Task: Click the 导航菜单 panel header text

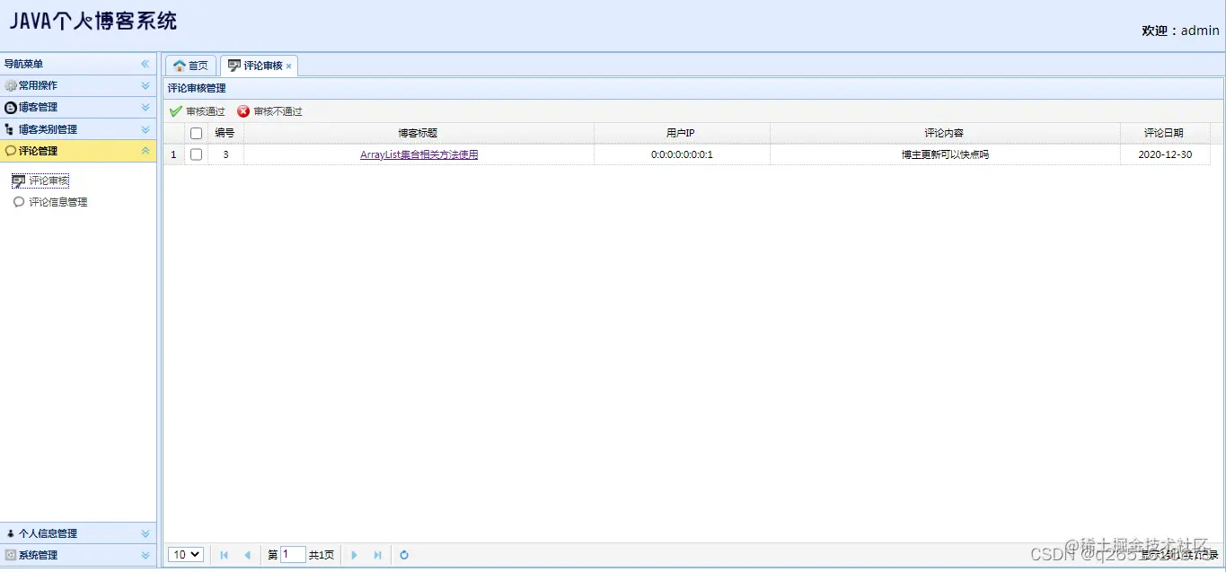Action: click(x=23, y=64)
